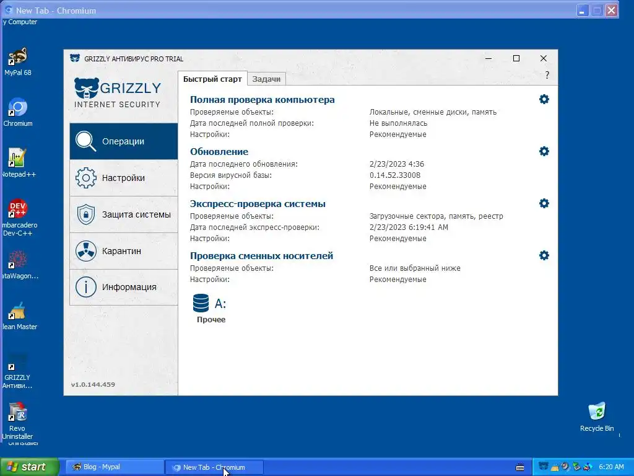Click Дата последней экспресс-проверки label

point(254,227)
